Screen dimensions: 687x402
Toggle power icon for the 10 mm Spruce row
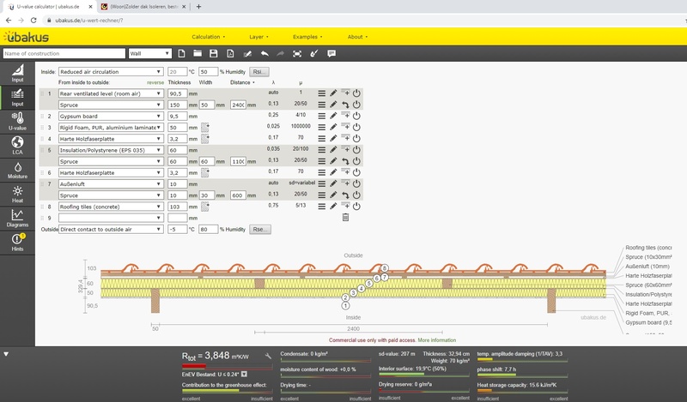click(x=356, y=195)
